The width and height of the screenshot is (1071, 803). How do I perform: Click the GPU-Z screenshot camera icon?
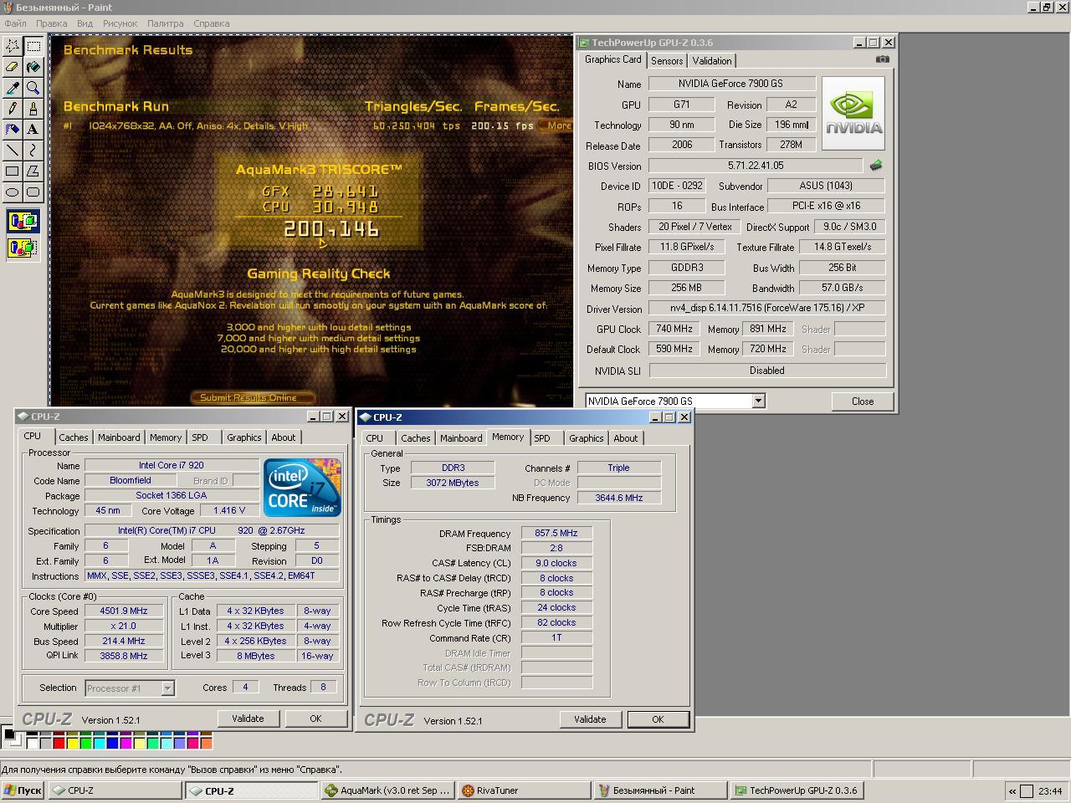[x=882, y=59]
